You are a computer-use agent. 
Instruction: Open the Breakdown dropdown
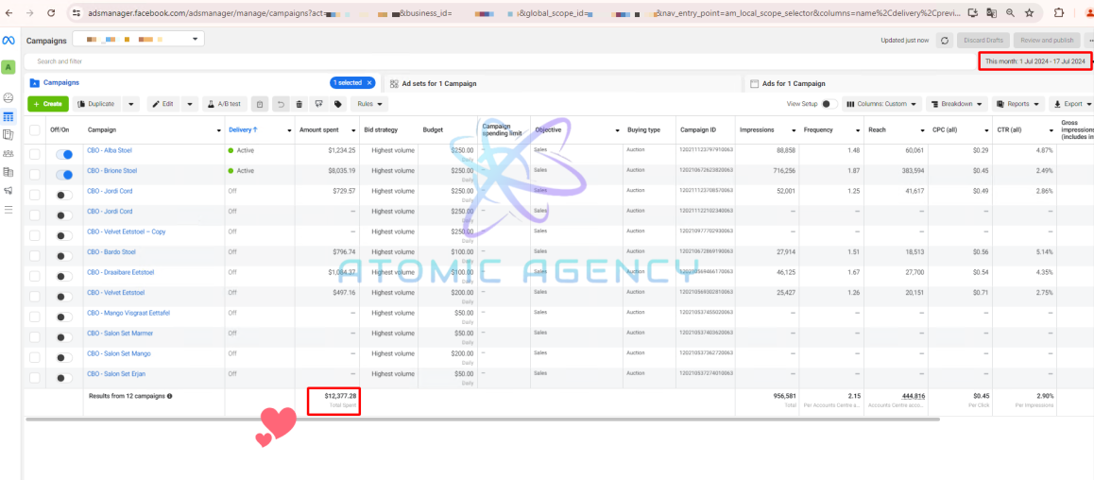pyautogui.click(x=957, y=104)
